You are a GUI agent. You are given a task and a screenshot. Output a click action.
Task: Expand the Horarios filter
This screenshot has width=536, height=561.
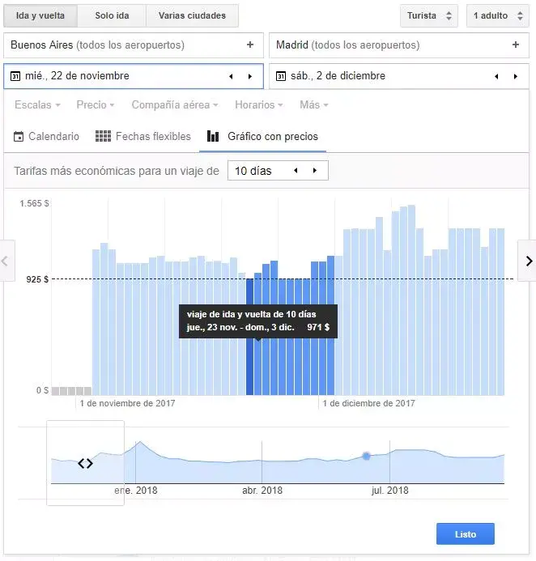[259, 104]
